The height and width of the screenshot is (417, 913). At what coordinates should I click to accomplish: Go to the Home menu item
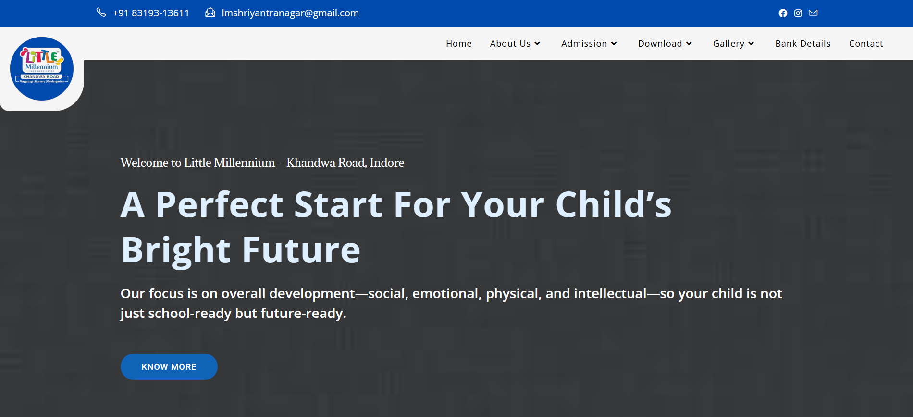pos(458,44)
